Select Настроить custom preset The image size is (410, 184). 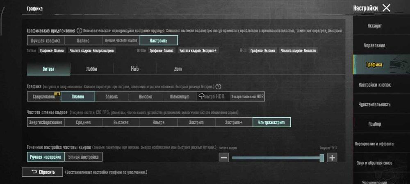(159, 40)
